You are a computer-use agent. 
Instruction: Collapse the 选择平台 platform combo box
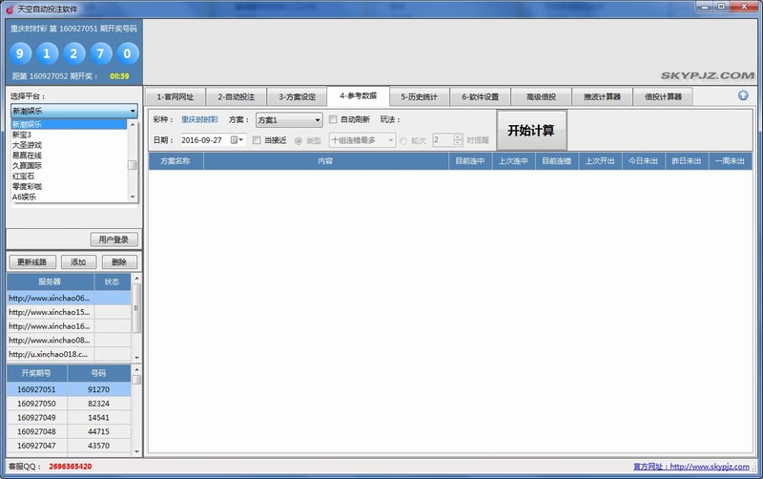tap(133, 112)
